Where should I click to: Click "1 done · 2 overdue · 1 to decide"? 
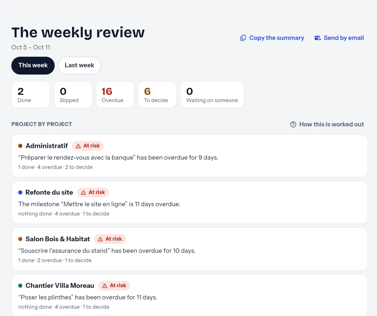click(55, 260)
